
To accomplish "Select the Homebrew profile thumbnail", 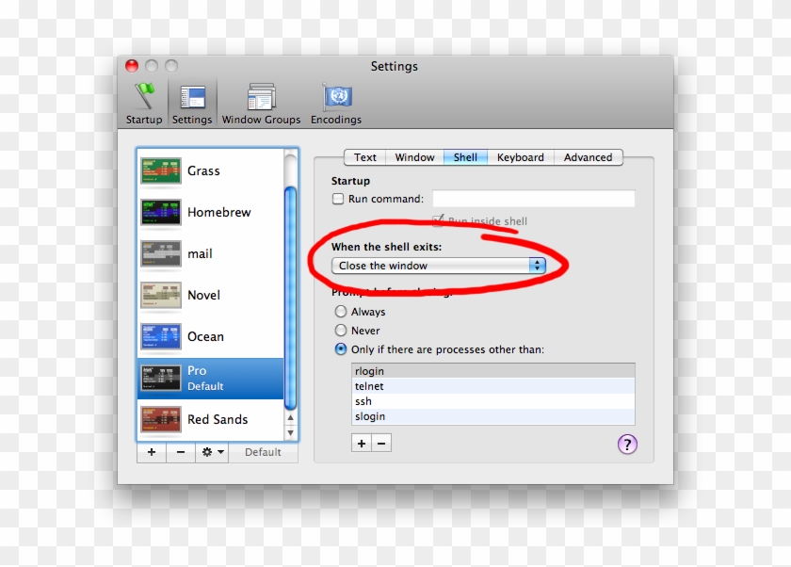I will (x=160, y=212).
